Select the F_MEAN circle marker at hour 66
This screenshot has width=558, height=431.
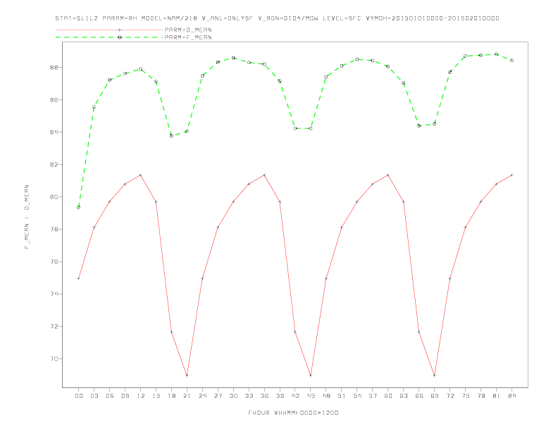[419, 125]
